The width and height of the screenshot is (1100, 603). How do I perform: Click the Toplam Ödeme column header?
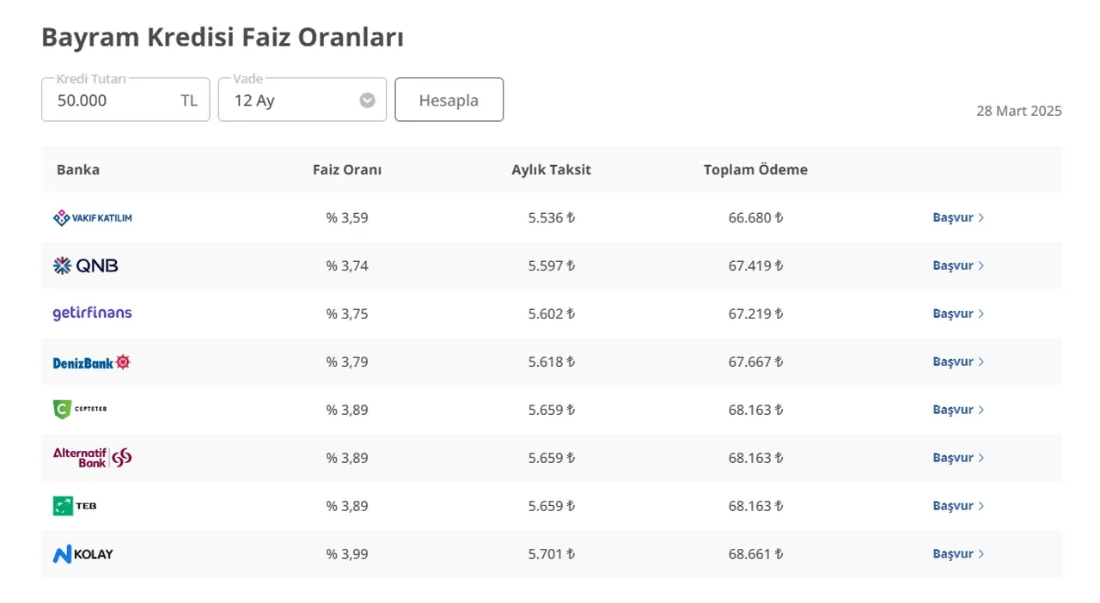[x=755, y=170]
